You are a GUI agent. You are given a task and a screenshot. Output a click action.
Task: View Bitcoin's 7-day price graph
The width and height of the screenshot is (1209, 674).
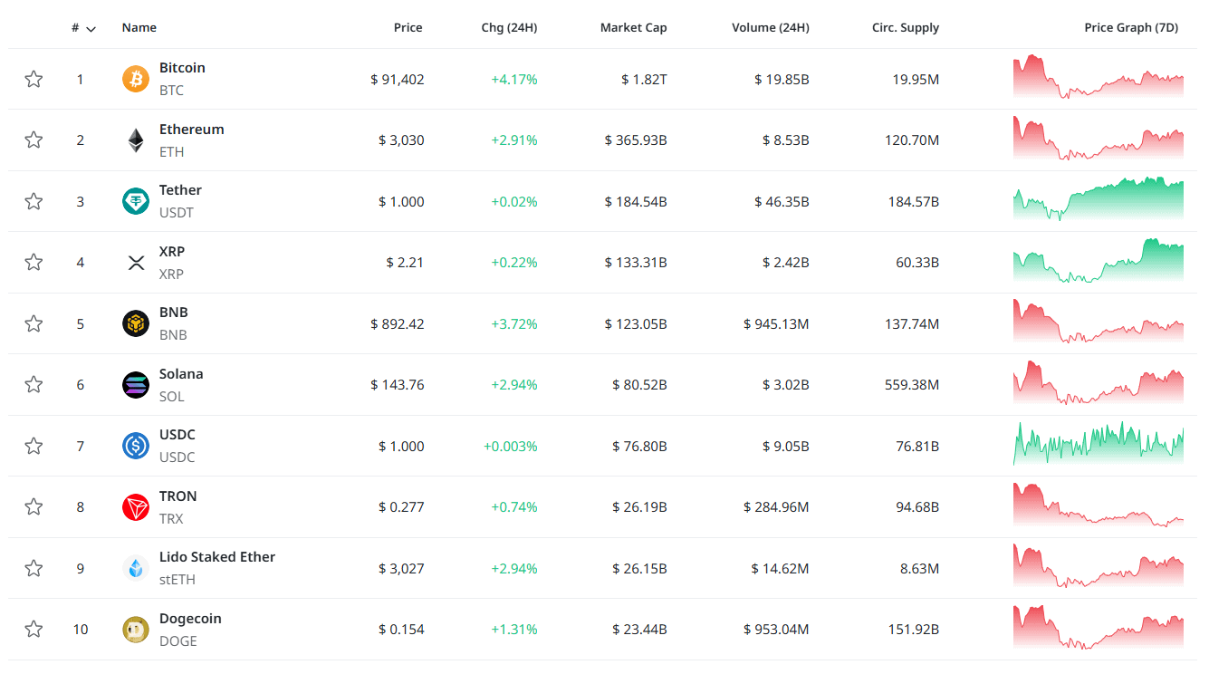[x=1098, y=78]
